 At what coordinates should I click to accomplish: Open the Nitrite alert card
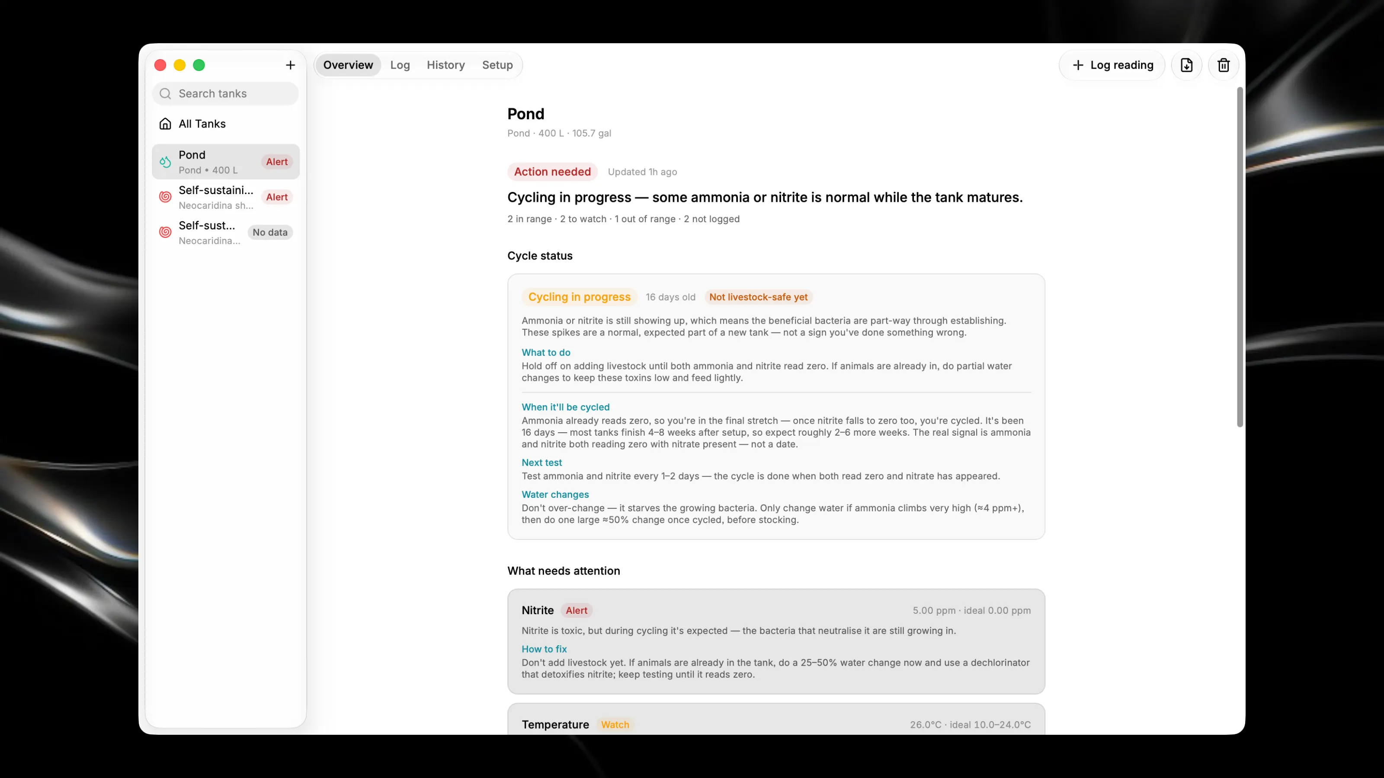tap(776, 641)
